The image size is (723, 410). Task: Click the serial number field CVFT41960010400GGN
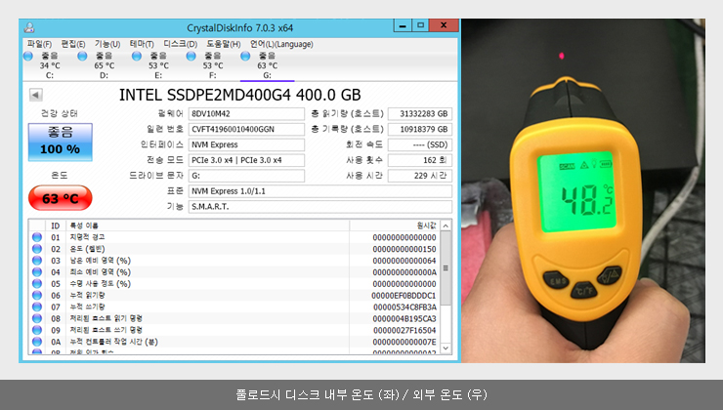tap(246, 129)
